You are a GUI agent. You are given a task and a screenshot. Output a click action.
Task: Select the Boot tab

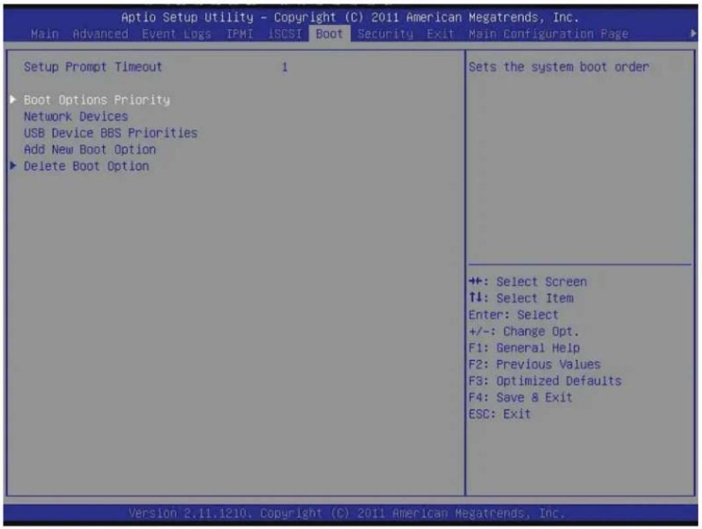[x=329, y=34]
